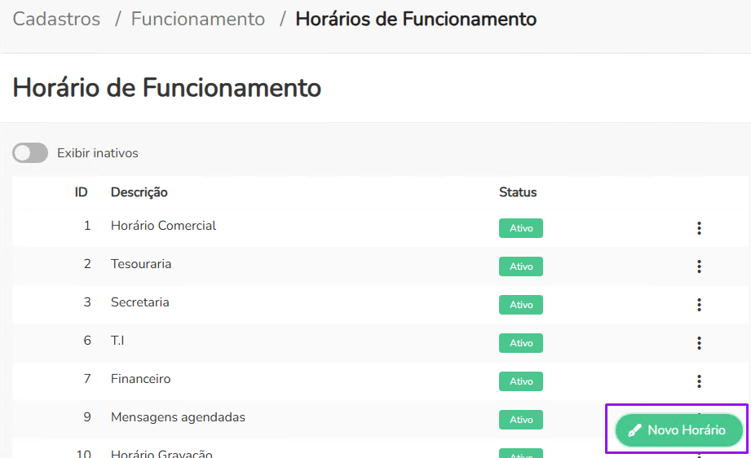Click the Status column header
Image resolution: width=751 pixels, height=458 pixels.
518,192
